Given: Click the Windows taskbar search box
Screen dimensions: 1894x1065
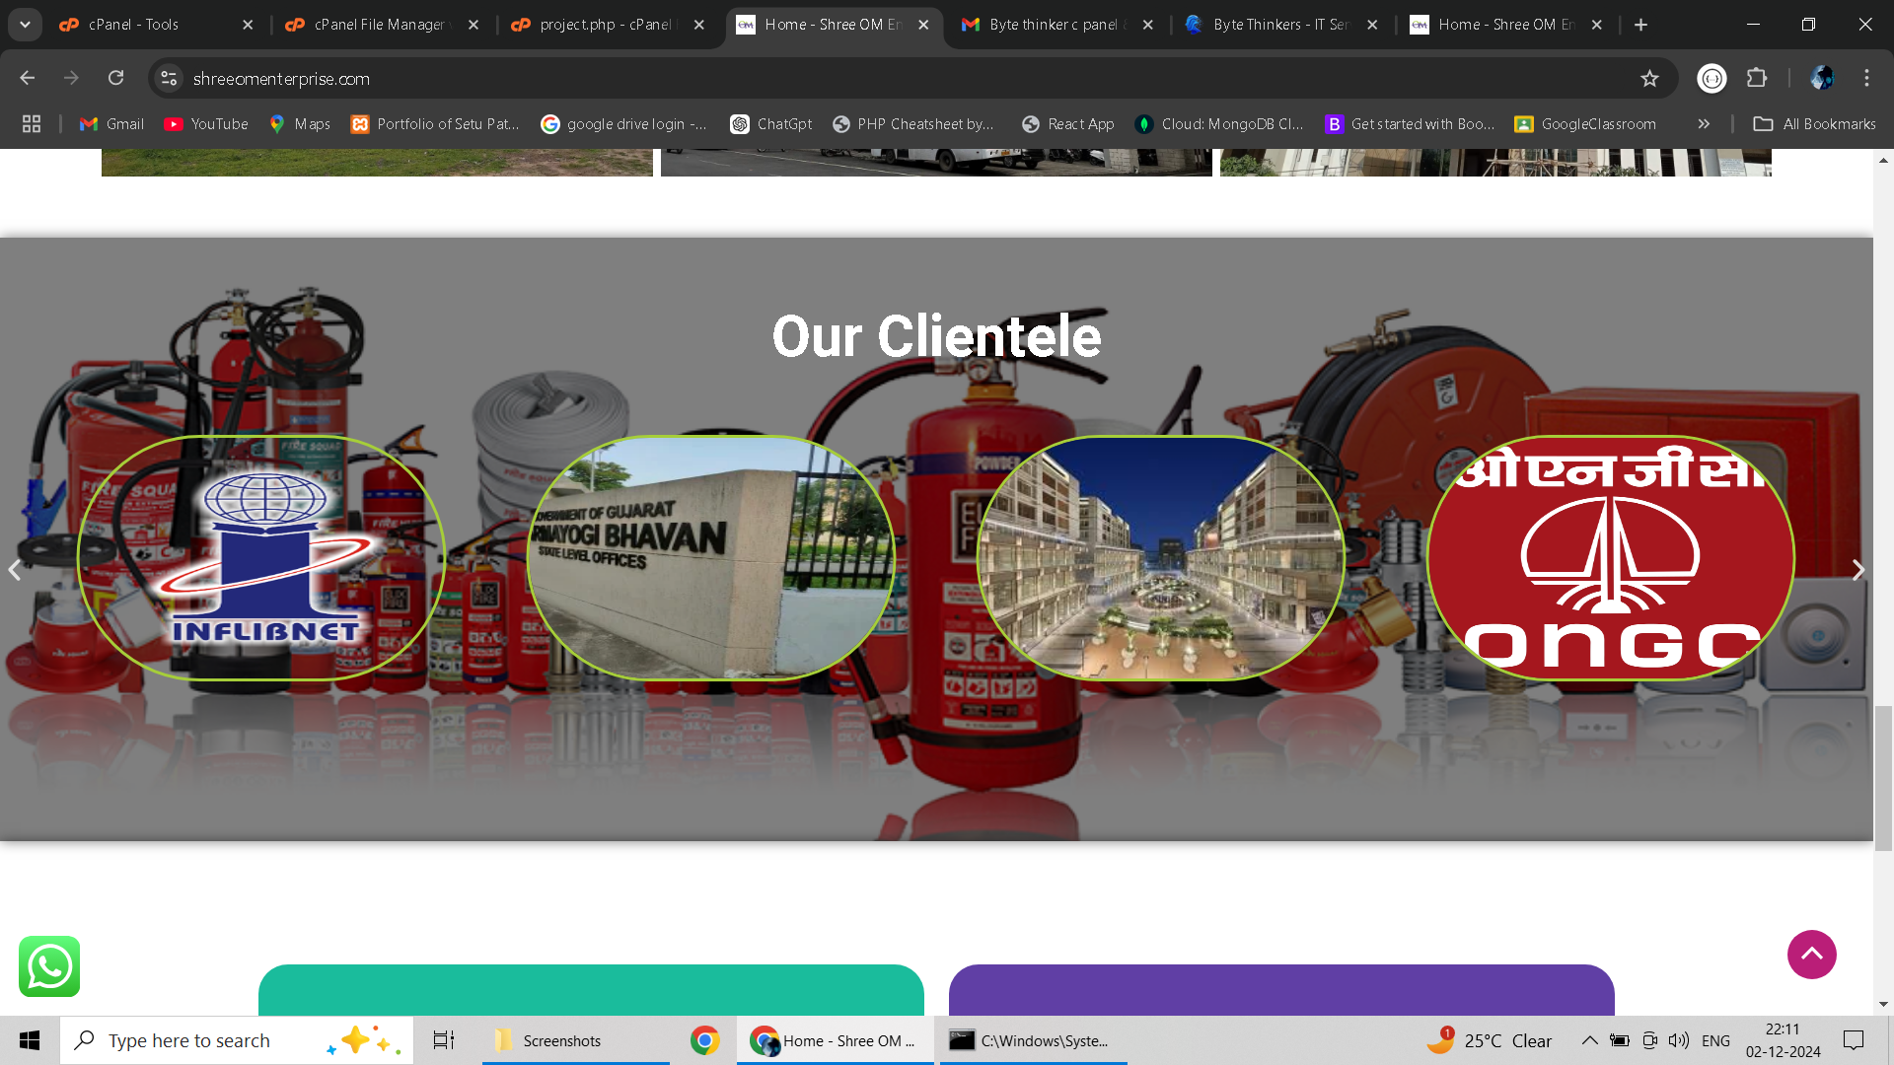Looking at the screenshot, I should (x=237, y=1040).
